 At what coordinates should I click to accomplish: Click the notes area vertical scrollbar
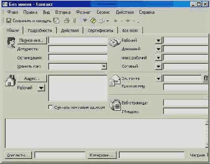point(207,134)
